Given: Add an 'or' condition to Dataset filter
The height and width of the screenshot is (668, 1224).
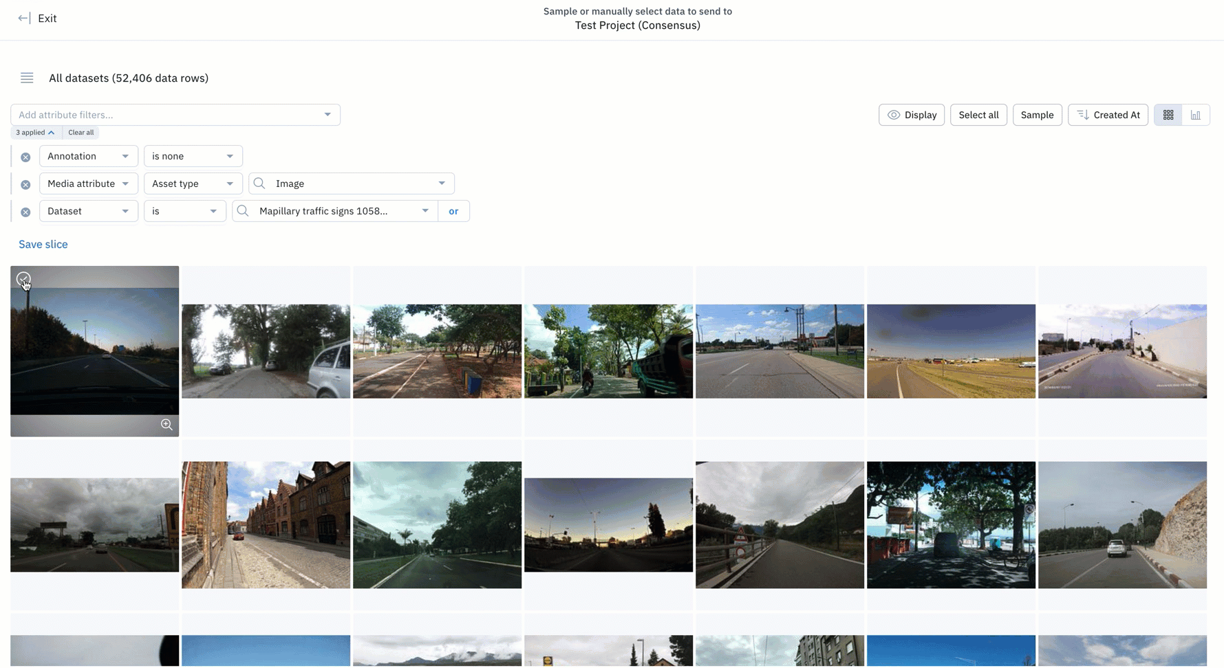Looking at the screenshot, I should [453, 211].
